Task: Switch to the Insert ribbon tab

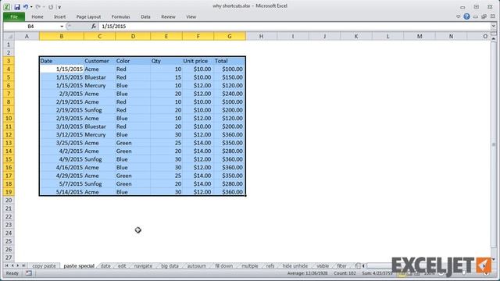Action: click(59, 16)
